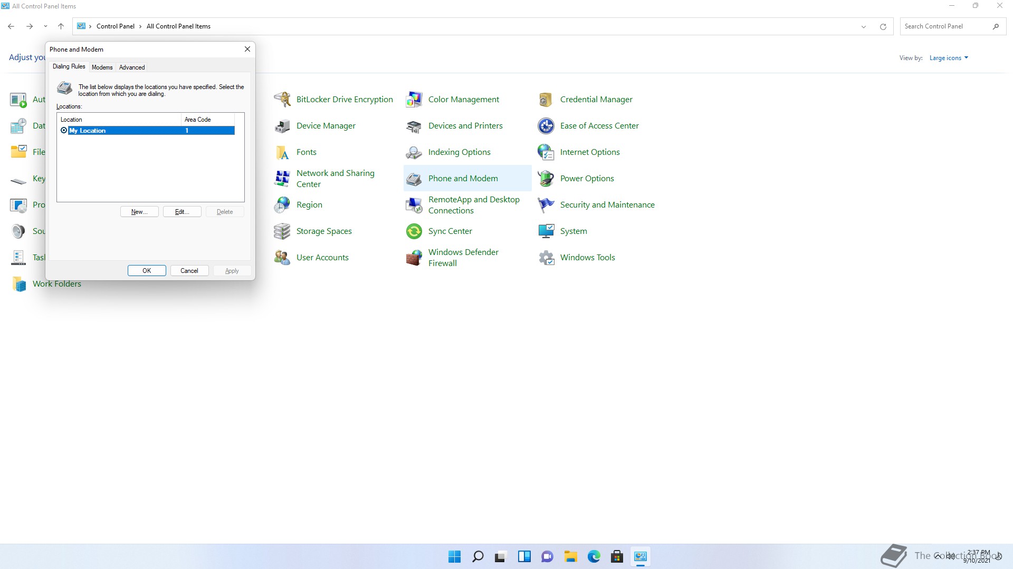1013x569 pixels.
Task: Open Ease of Access Center icon
Action: pyautogui.click(x=546, y=125)
